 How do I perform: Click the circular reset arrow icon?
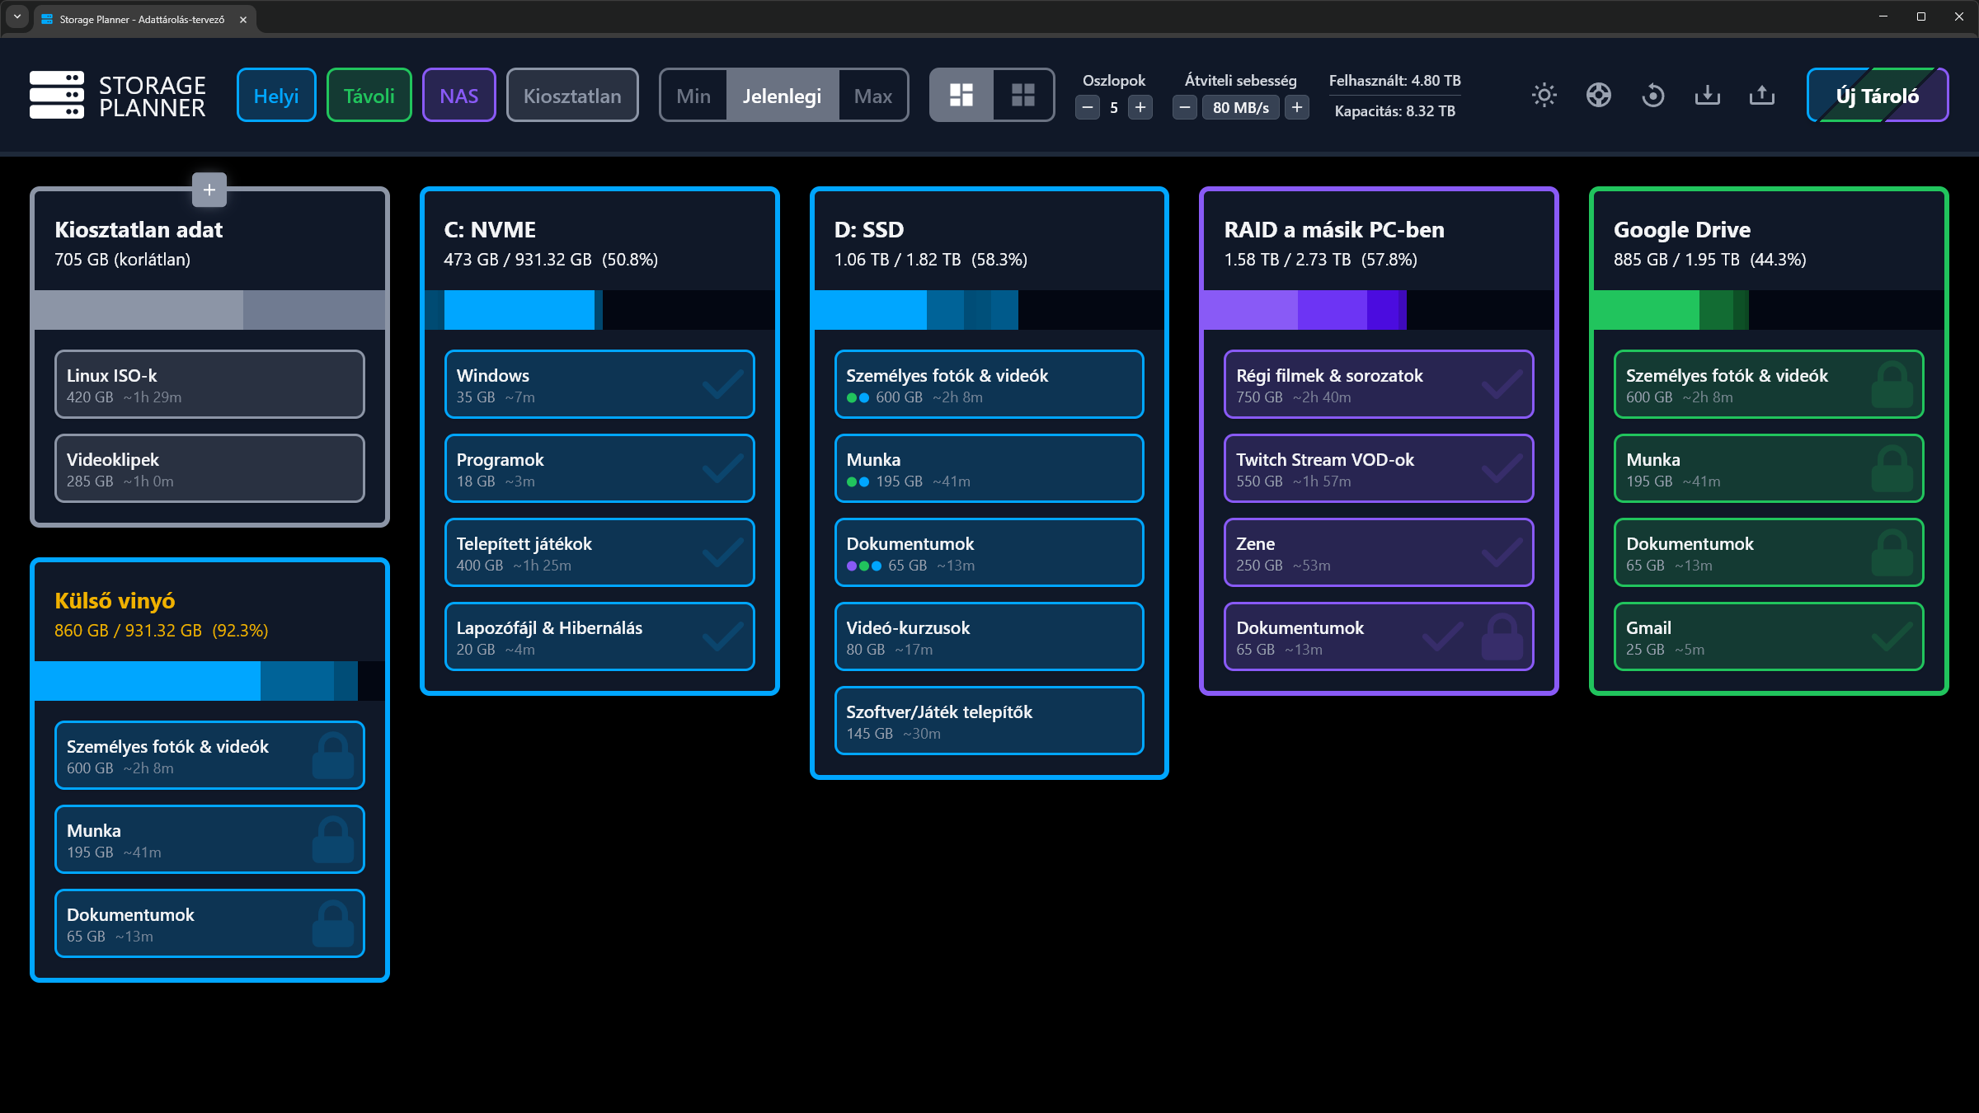coord(1652,96)
